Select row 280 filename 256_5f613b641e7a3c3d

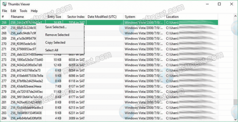point(27,97)
